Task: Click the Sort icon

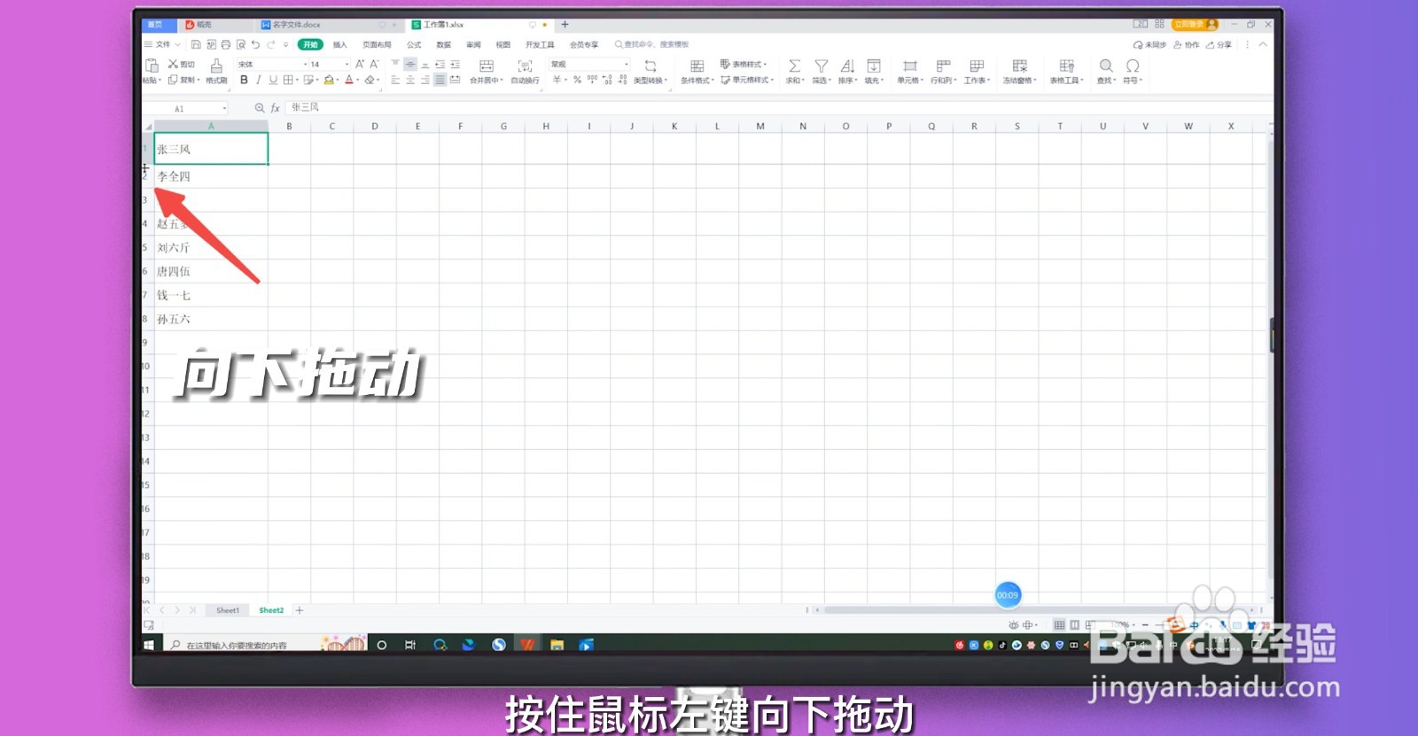Action: (x=847, y=66)
